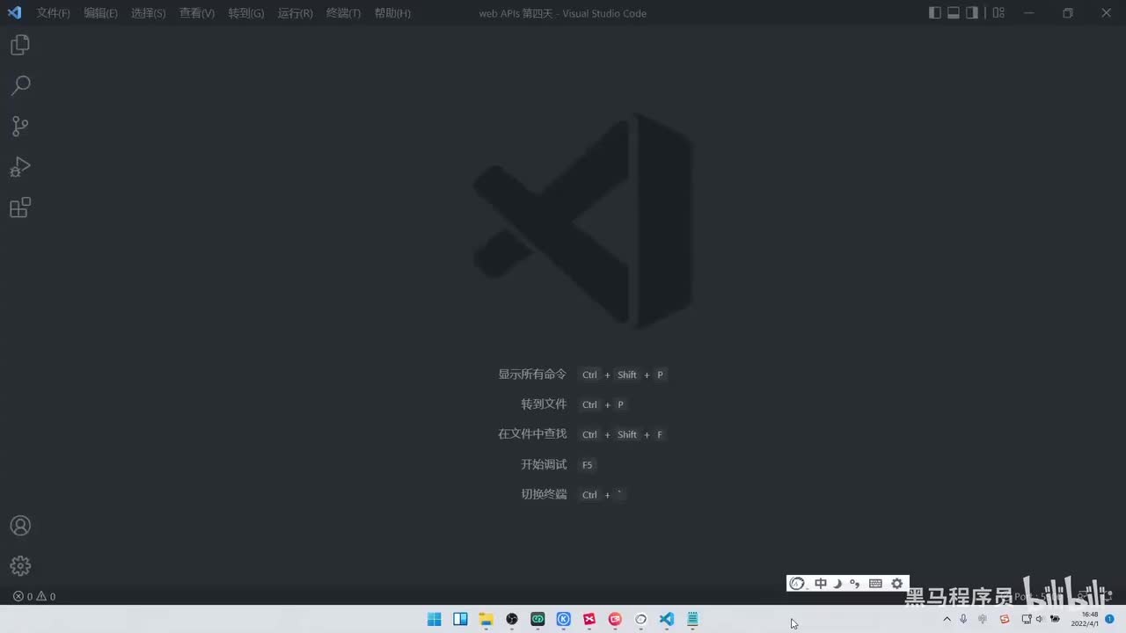Open the red X app on the taskbar
The height and width of the screenshot is (633, 1126).
[589, 619]
